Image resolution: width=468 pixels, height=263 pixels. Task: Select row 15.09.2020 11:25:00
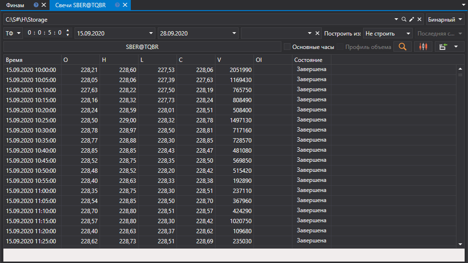(x=230, y=241)
